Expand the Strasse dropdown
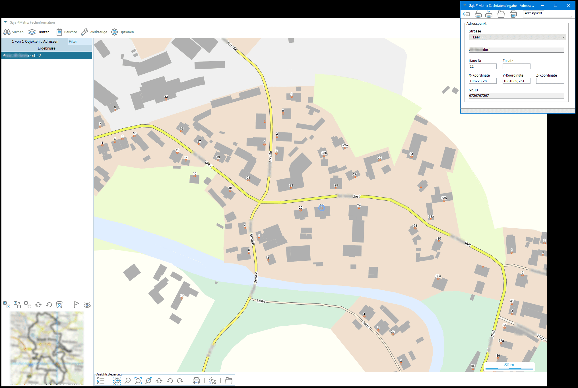The image size is (578, 388). click(563, 37)
